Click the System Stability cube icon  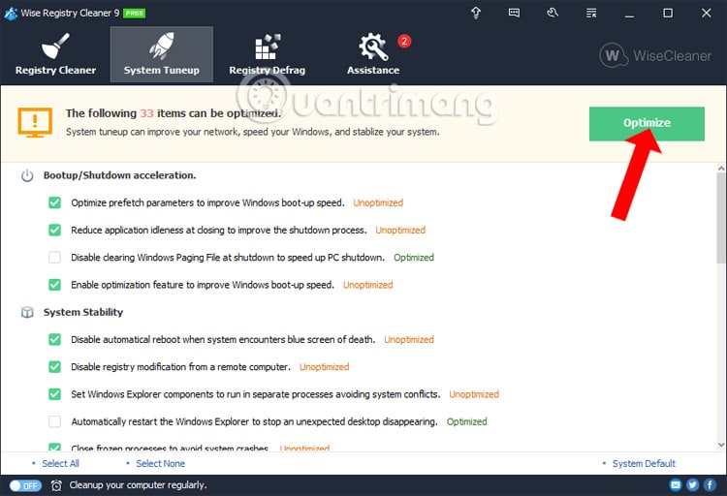pos(27,313)
